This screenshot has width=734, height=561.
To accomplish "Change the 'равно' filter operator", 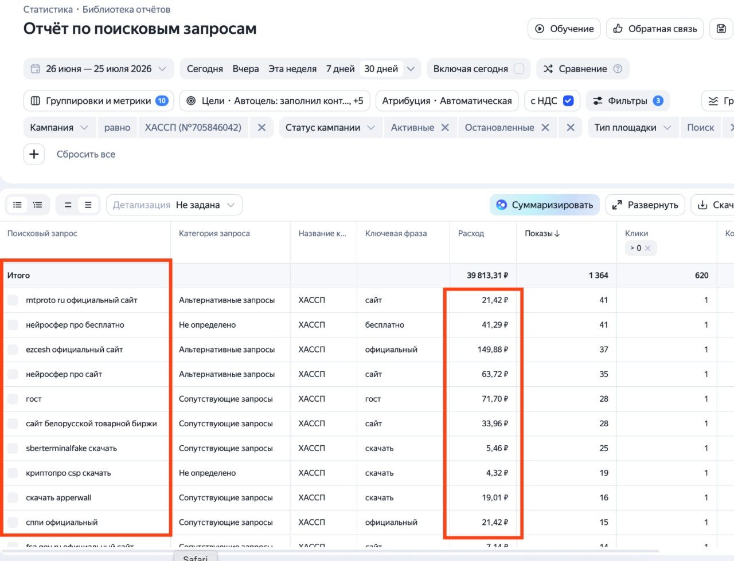I will pos(118,127).
